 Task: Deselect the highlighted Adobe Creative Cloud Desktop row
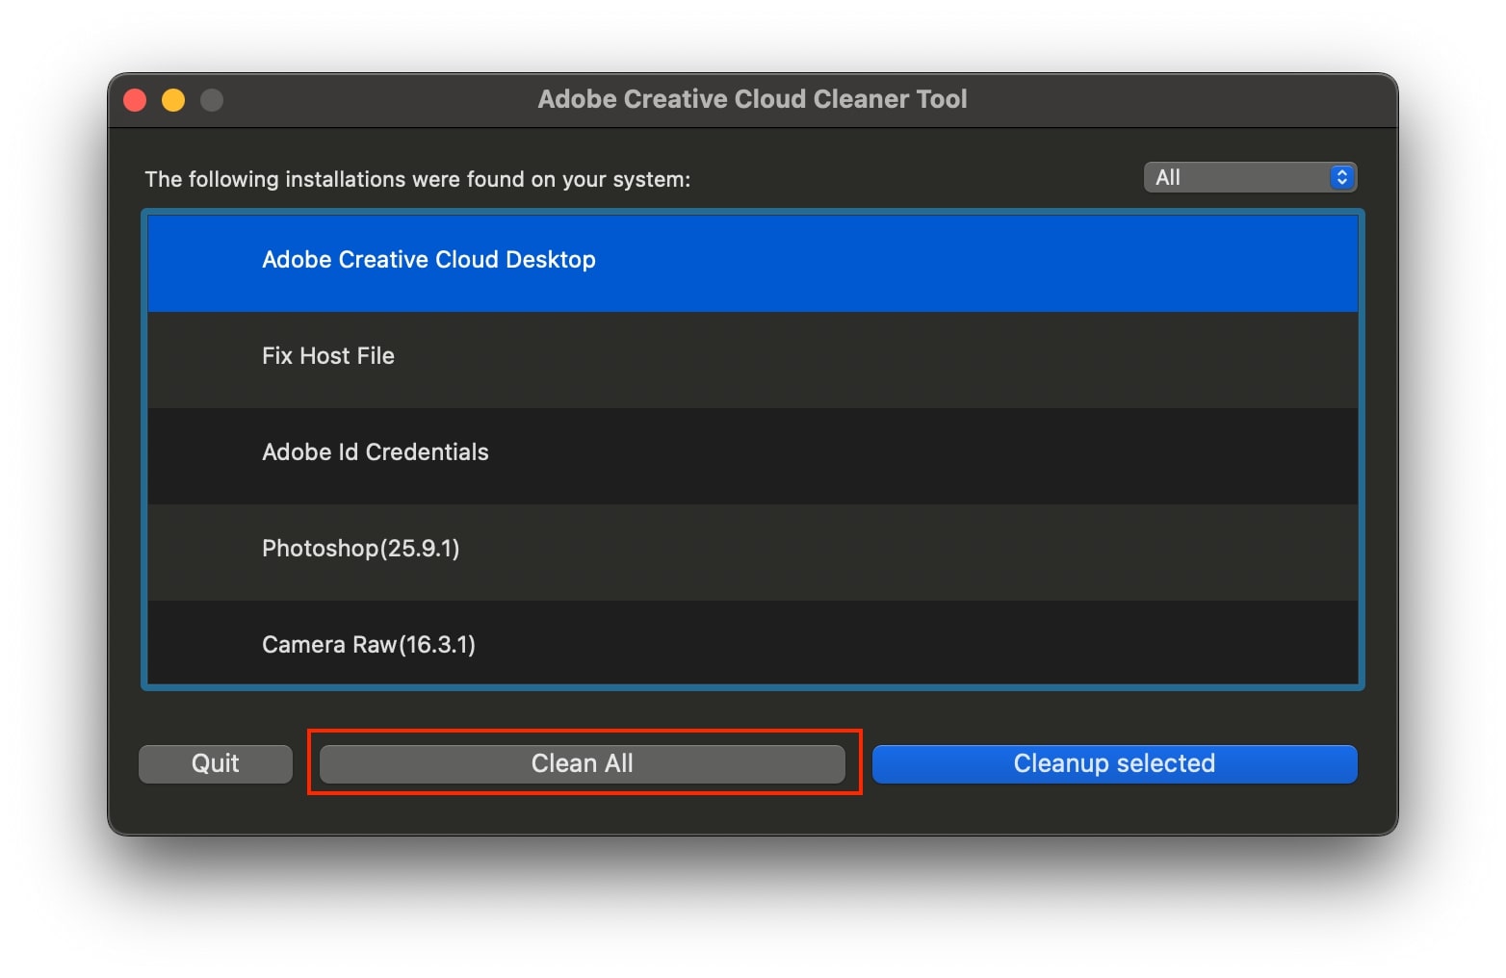(x=674, y=261)
